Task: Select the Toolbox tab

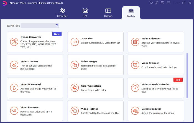Action: [x=131, y=13]
